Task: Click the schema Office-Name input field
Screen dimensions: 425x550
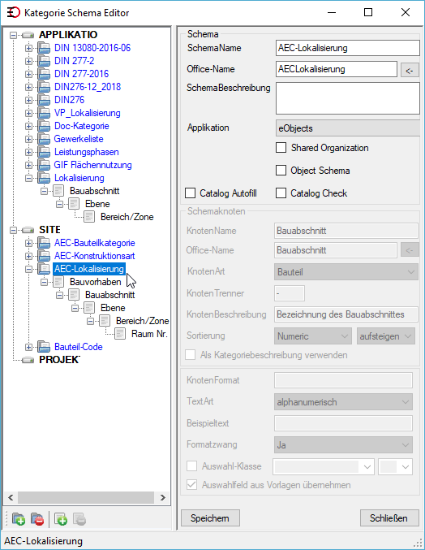Action: pyautogui.click(x=337, y=69)
